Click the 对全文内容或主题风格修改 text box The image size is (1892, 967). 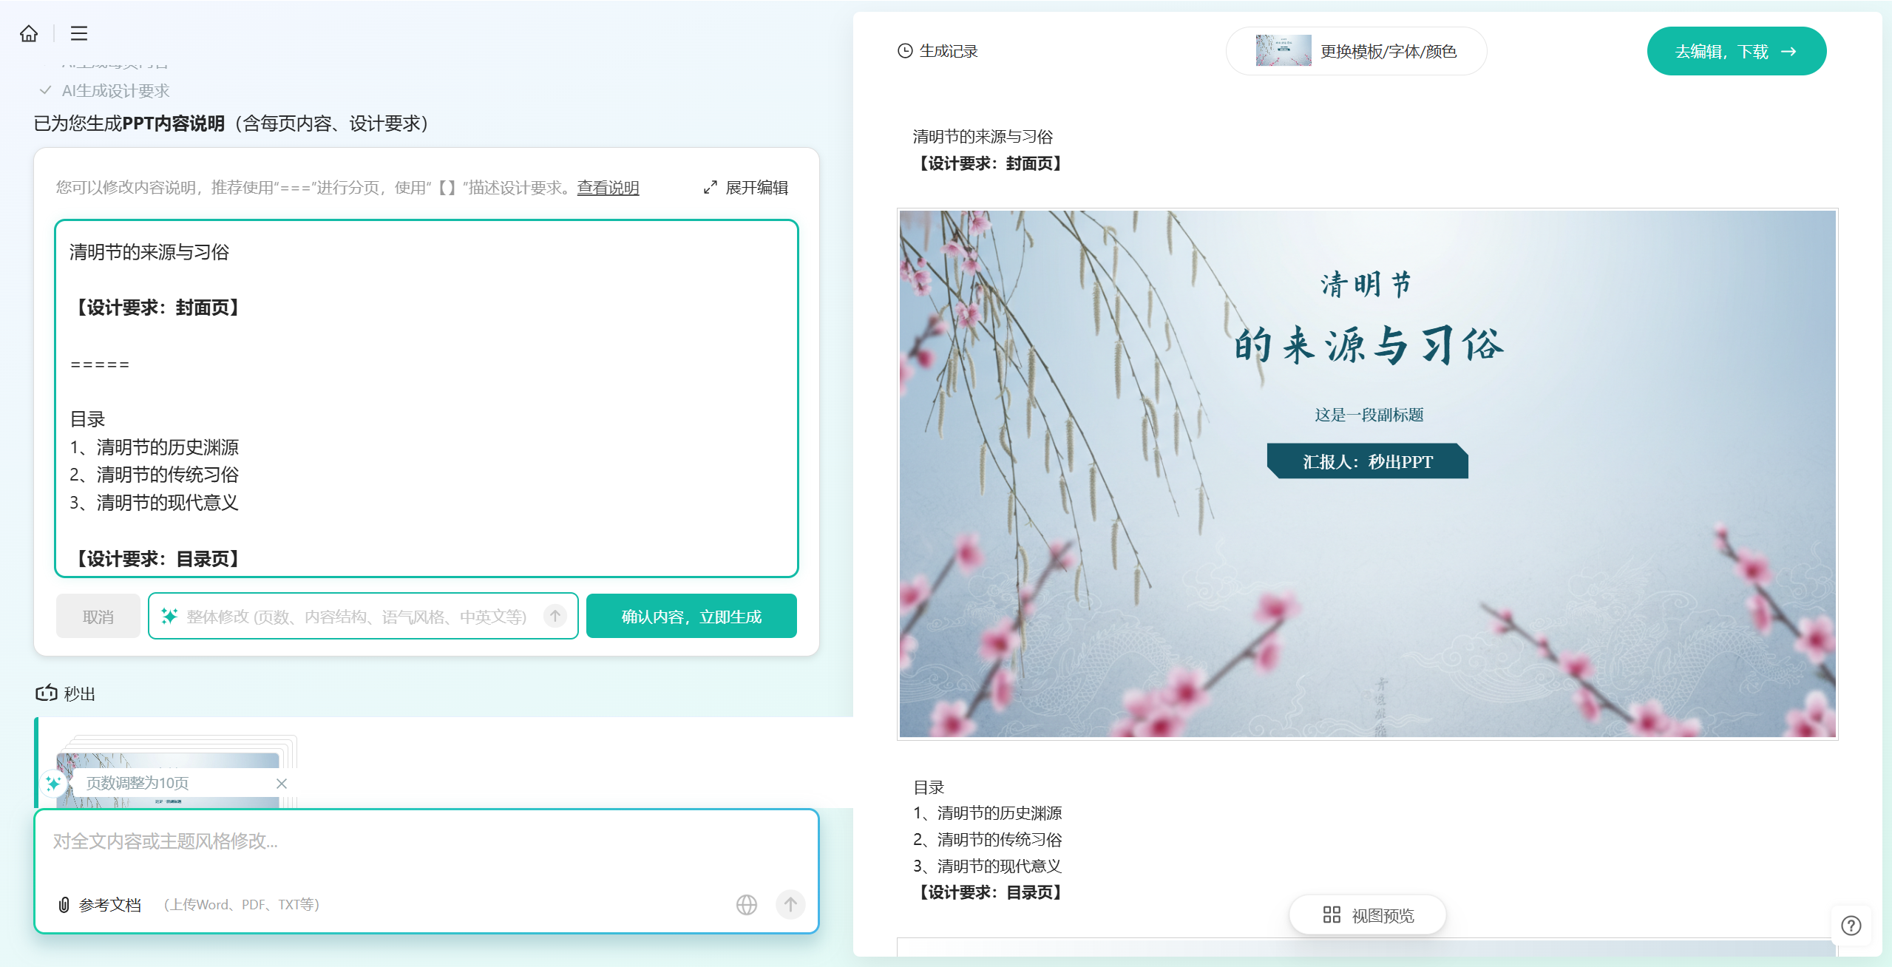426,843
